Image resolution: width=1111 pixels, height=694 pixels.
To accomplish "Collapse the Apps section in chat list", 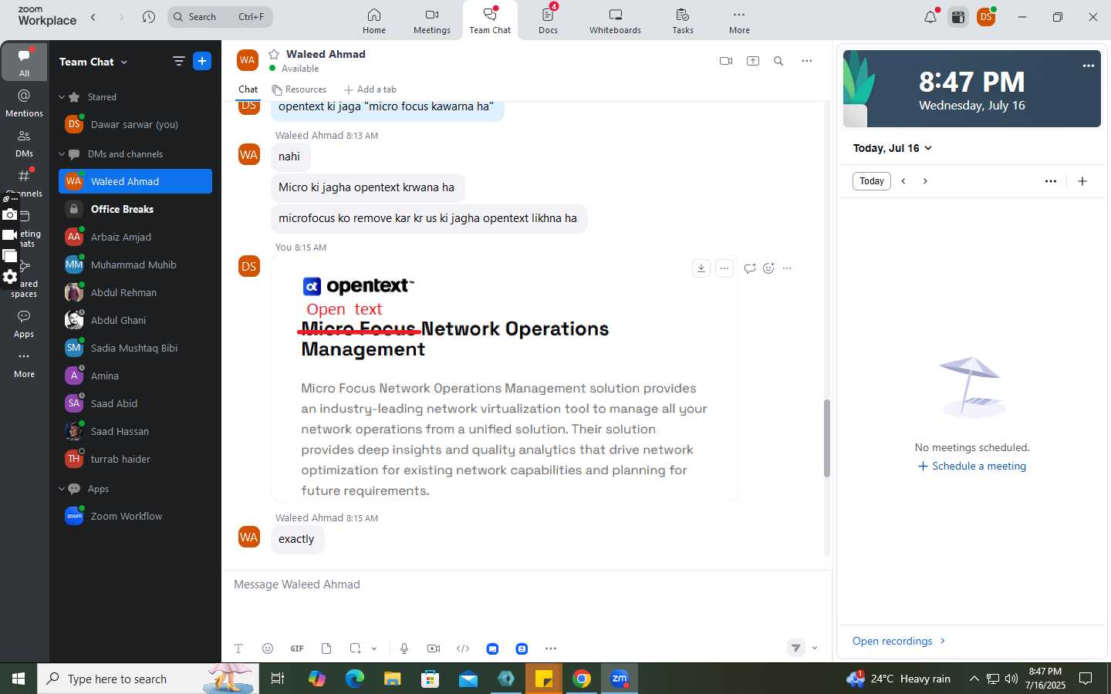I will [x=62, y=489].
